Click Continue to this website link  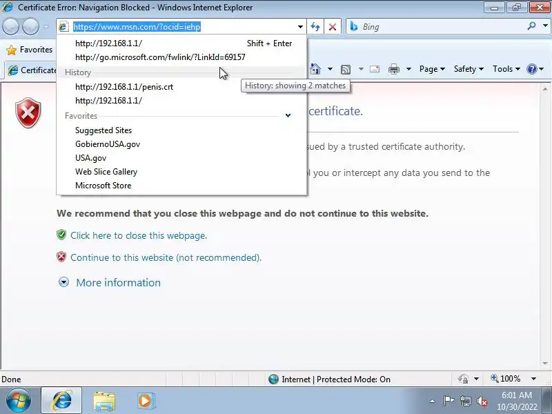[166, 257]
